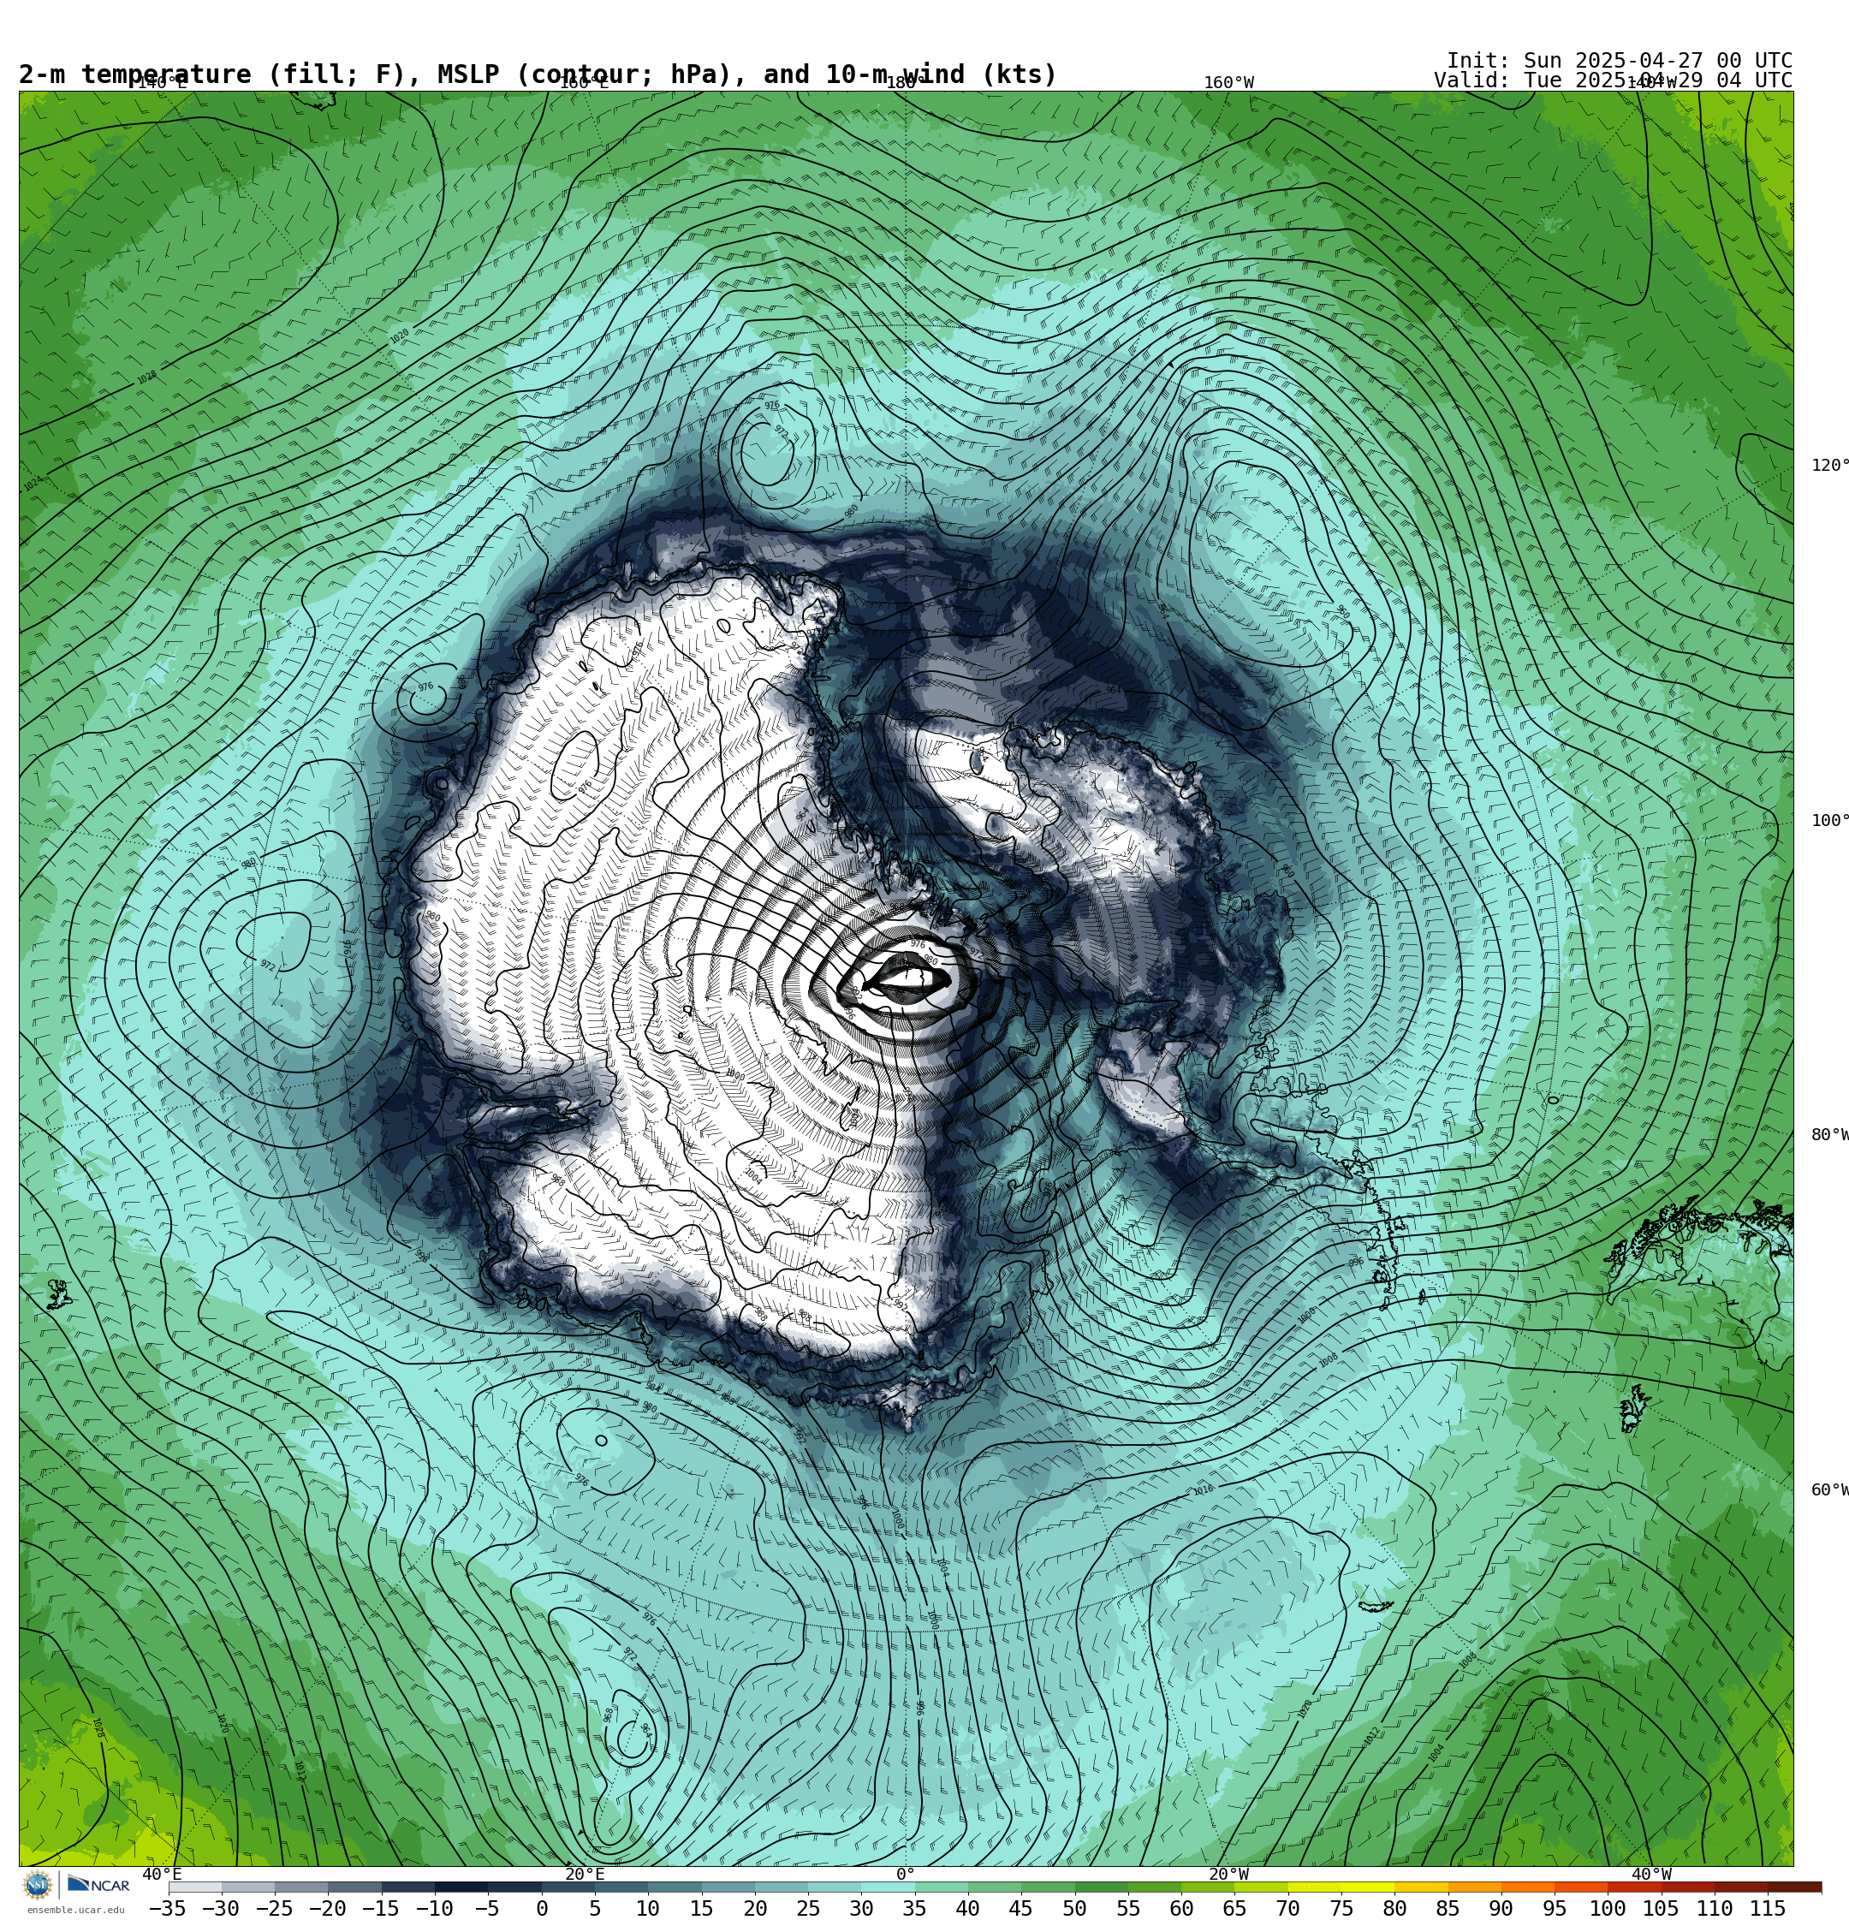Click the 100° longitude label on the right edge
1849x1920 pixels.
[1829, 820]
